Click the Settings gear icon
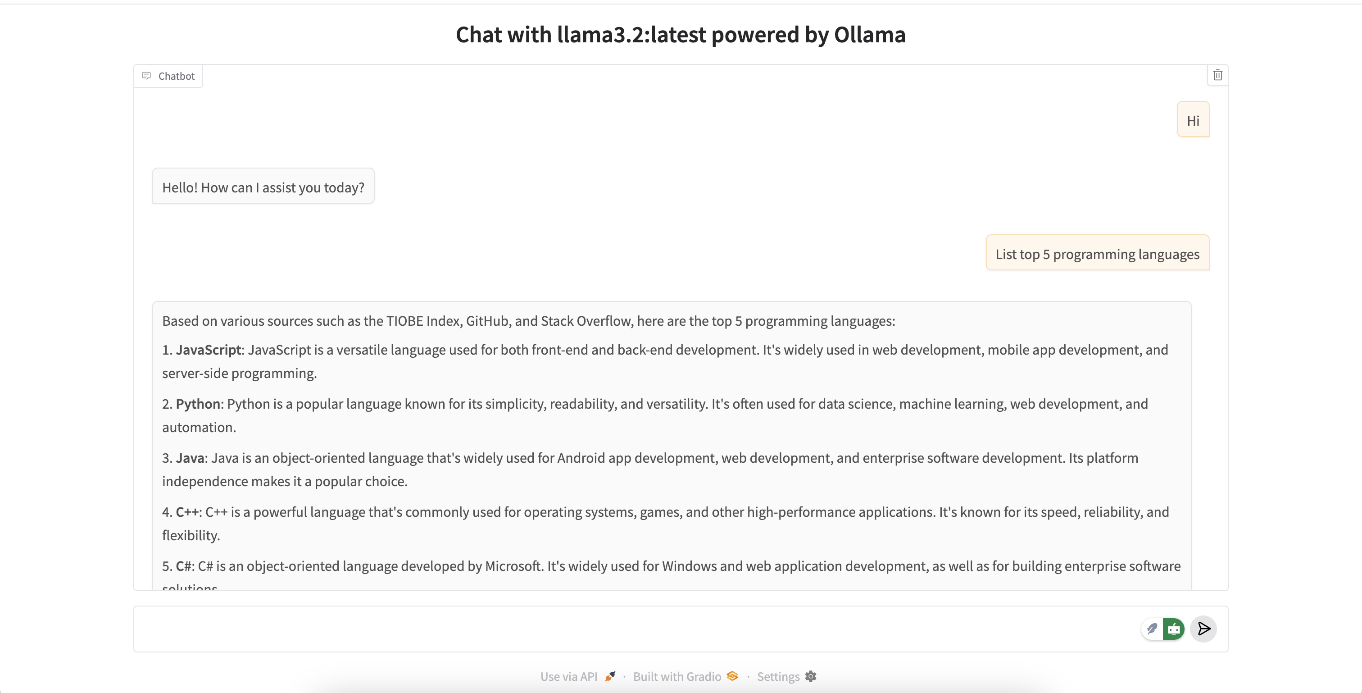The width and height of the screenshot is (1362, 693). (x=811, y=676)
